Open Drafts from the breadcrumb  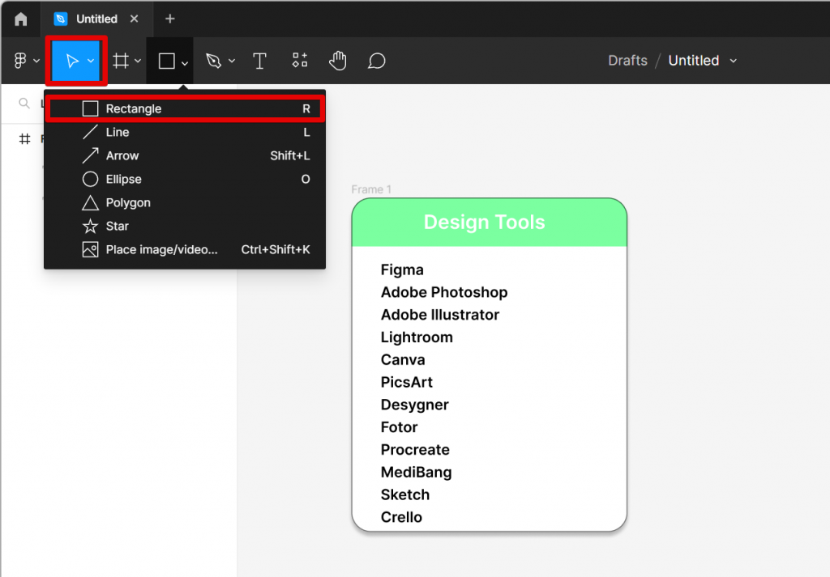pyautogui.click(x=627, y=60)
